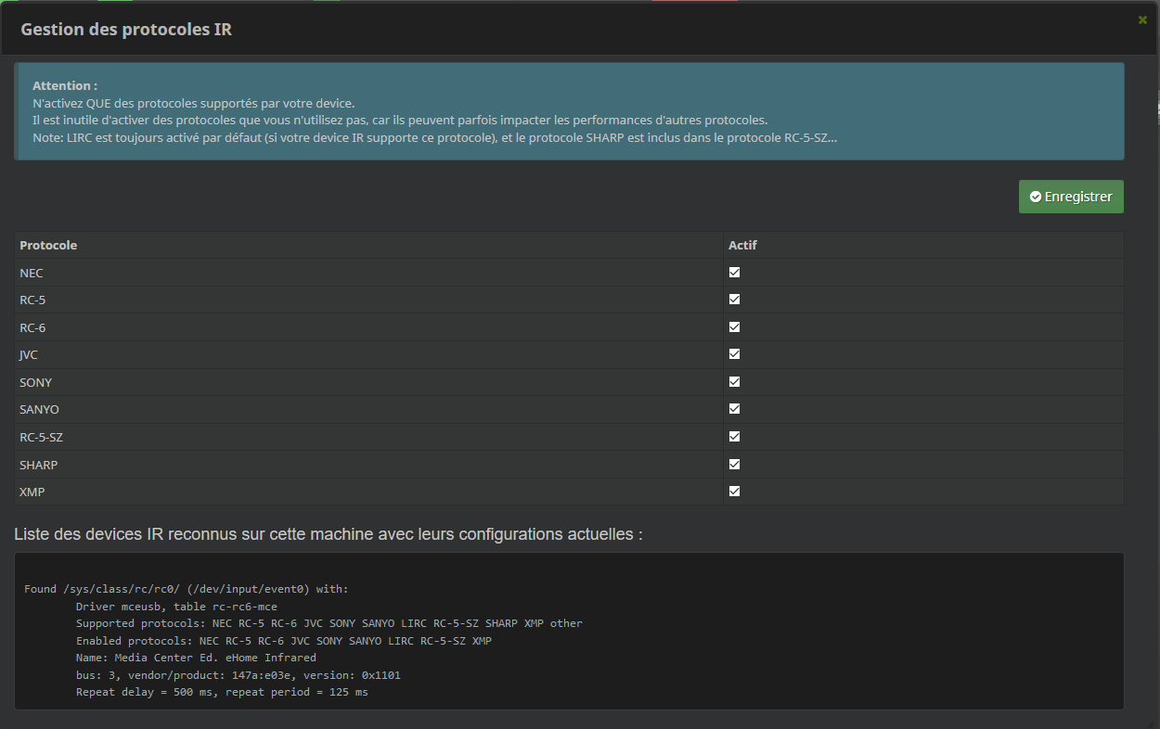The height and width of the screenshot is (729, 1160).
Task: Close the Gestion des protocoles IR dialog
Action: click(x=1142, y=19)
